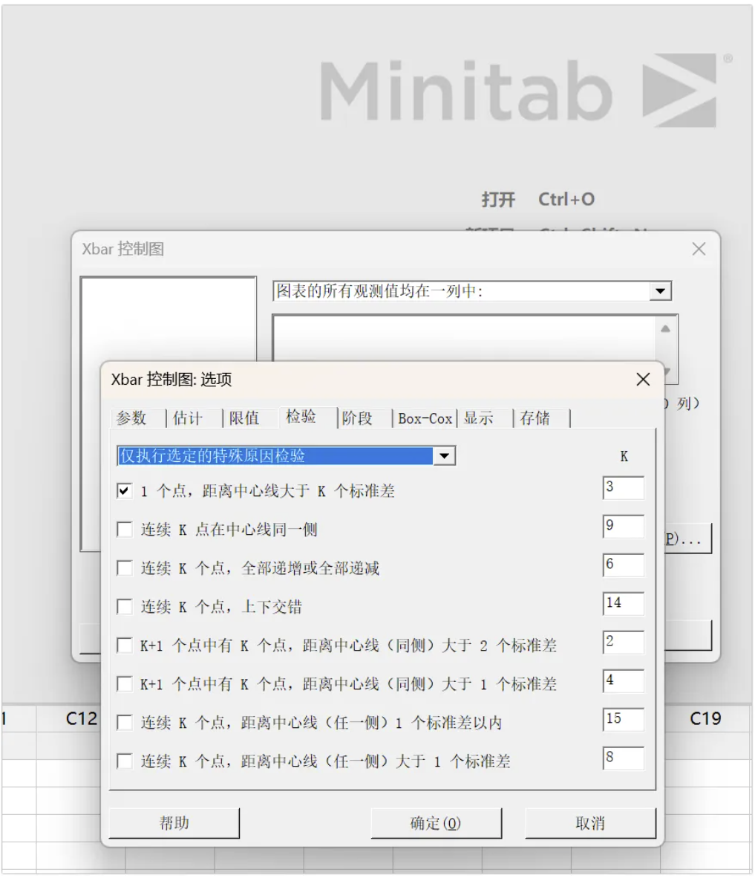This screenshot has width=755, height=881.
Task: Select column header C19 in the worksheet
Action: click(705, 718)
